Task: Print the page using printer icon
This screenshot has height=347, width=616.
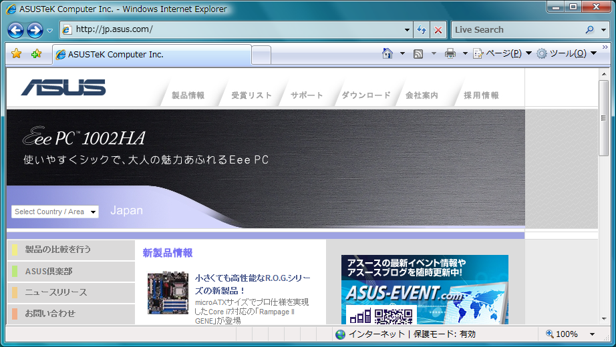Action: 450,53
